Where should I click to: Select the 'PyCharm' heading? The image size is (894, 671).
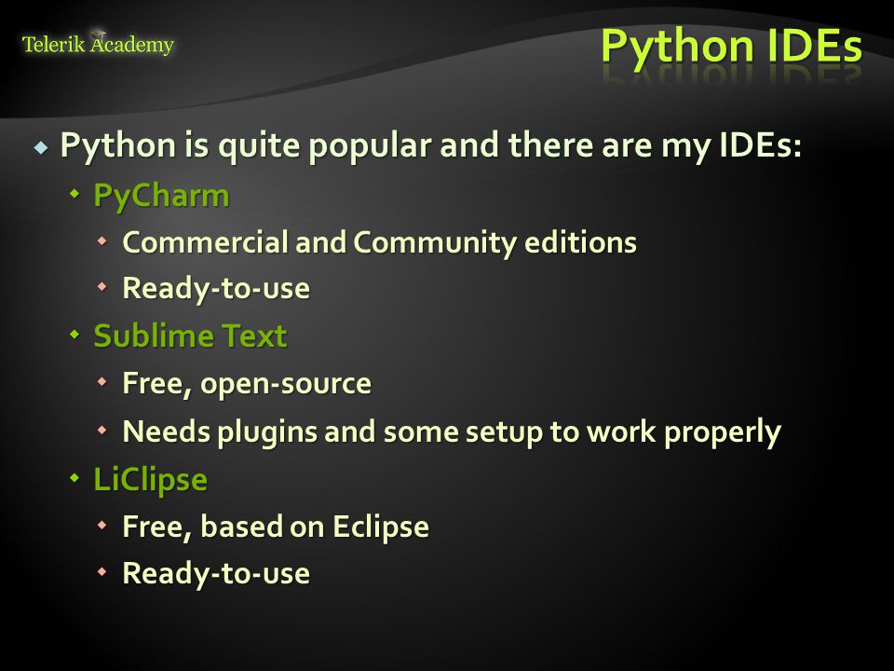tap(161, 197)
